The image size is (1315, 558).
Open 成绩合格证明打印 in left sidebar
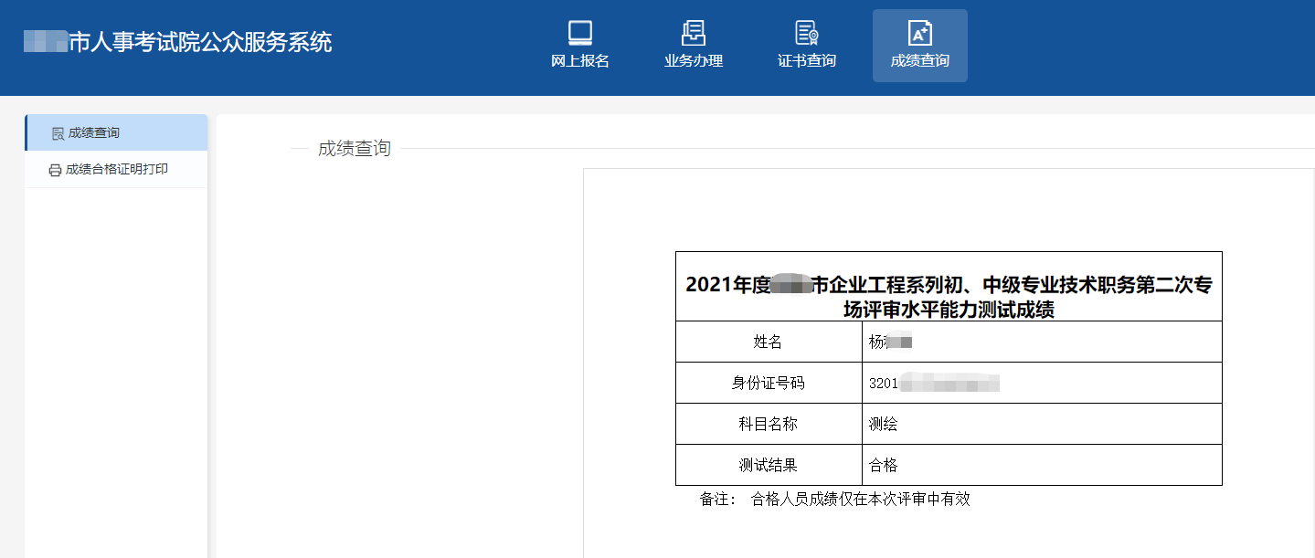tap(117, 170)
